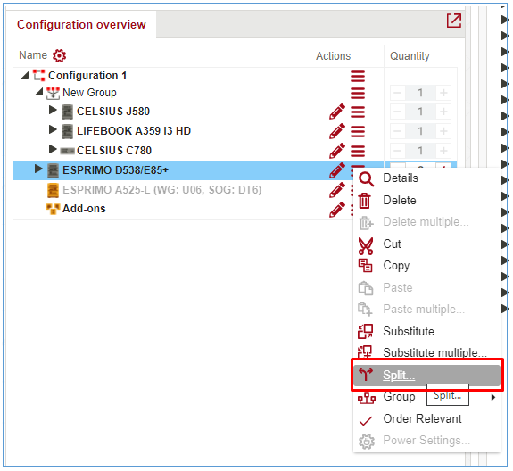The height and width of the screenshot is (471, 513).
Task: Expand the ESPRIMO D538/E85+ node
Action: point(38,169)
